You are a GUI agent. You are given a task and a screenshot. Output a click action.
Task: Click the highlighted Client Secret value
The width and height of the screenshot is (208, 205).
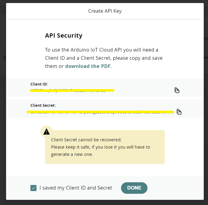pos(100,112)
